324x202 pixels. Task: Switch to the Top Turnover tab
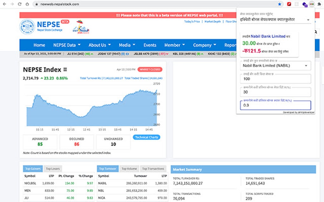108,169
